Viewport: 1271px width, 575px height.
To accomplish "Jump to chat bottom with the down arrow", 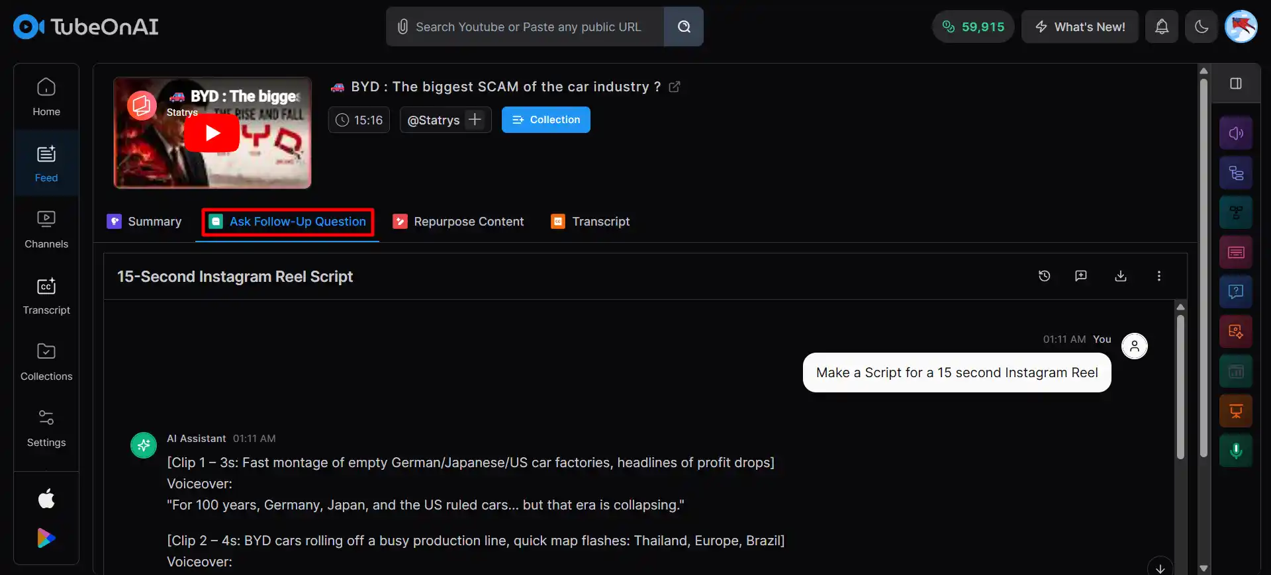I will tap(1160, 568).
